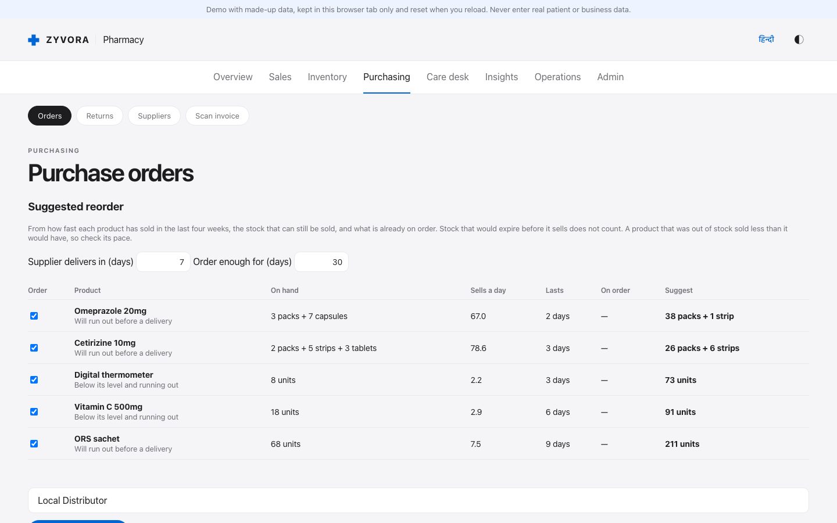This screenshot has height=523, width=837.
Task: Open the Local Distributor supplier dropdown
Action: 419,500
